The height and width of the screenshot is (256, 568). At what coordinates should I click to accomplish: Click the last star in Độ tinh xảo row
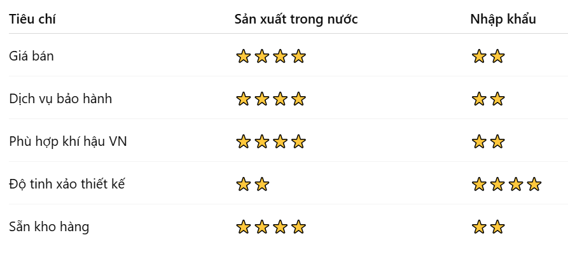tap(534, 185)
